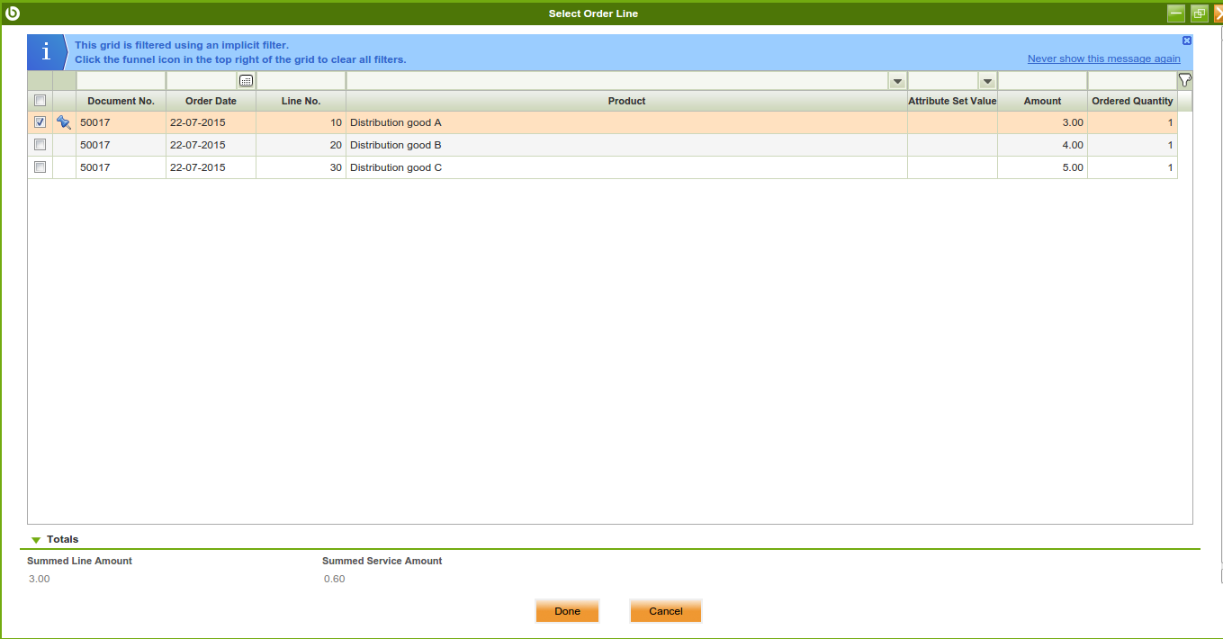
Task: Collapse the Totals section
Action: tap(36, 540)
